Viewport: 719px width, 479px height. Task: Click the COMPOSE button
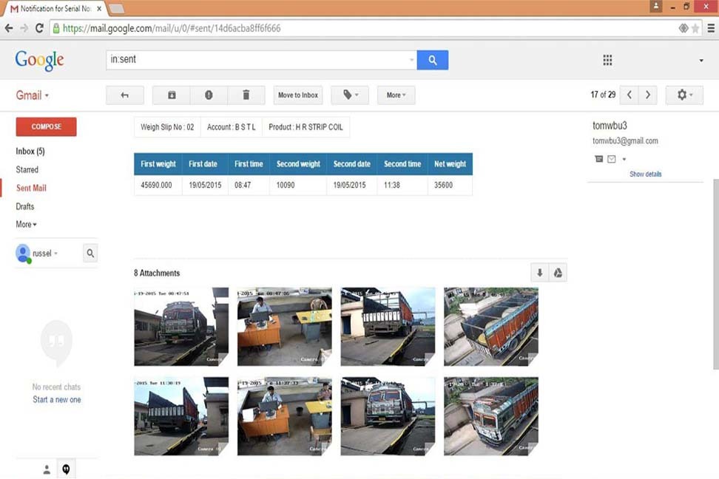[46, 126]
